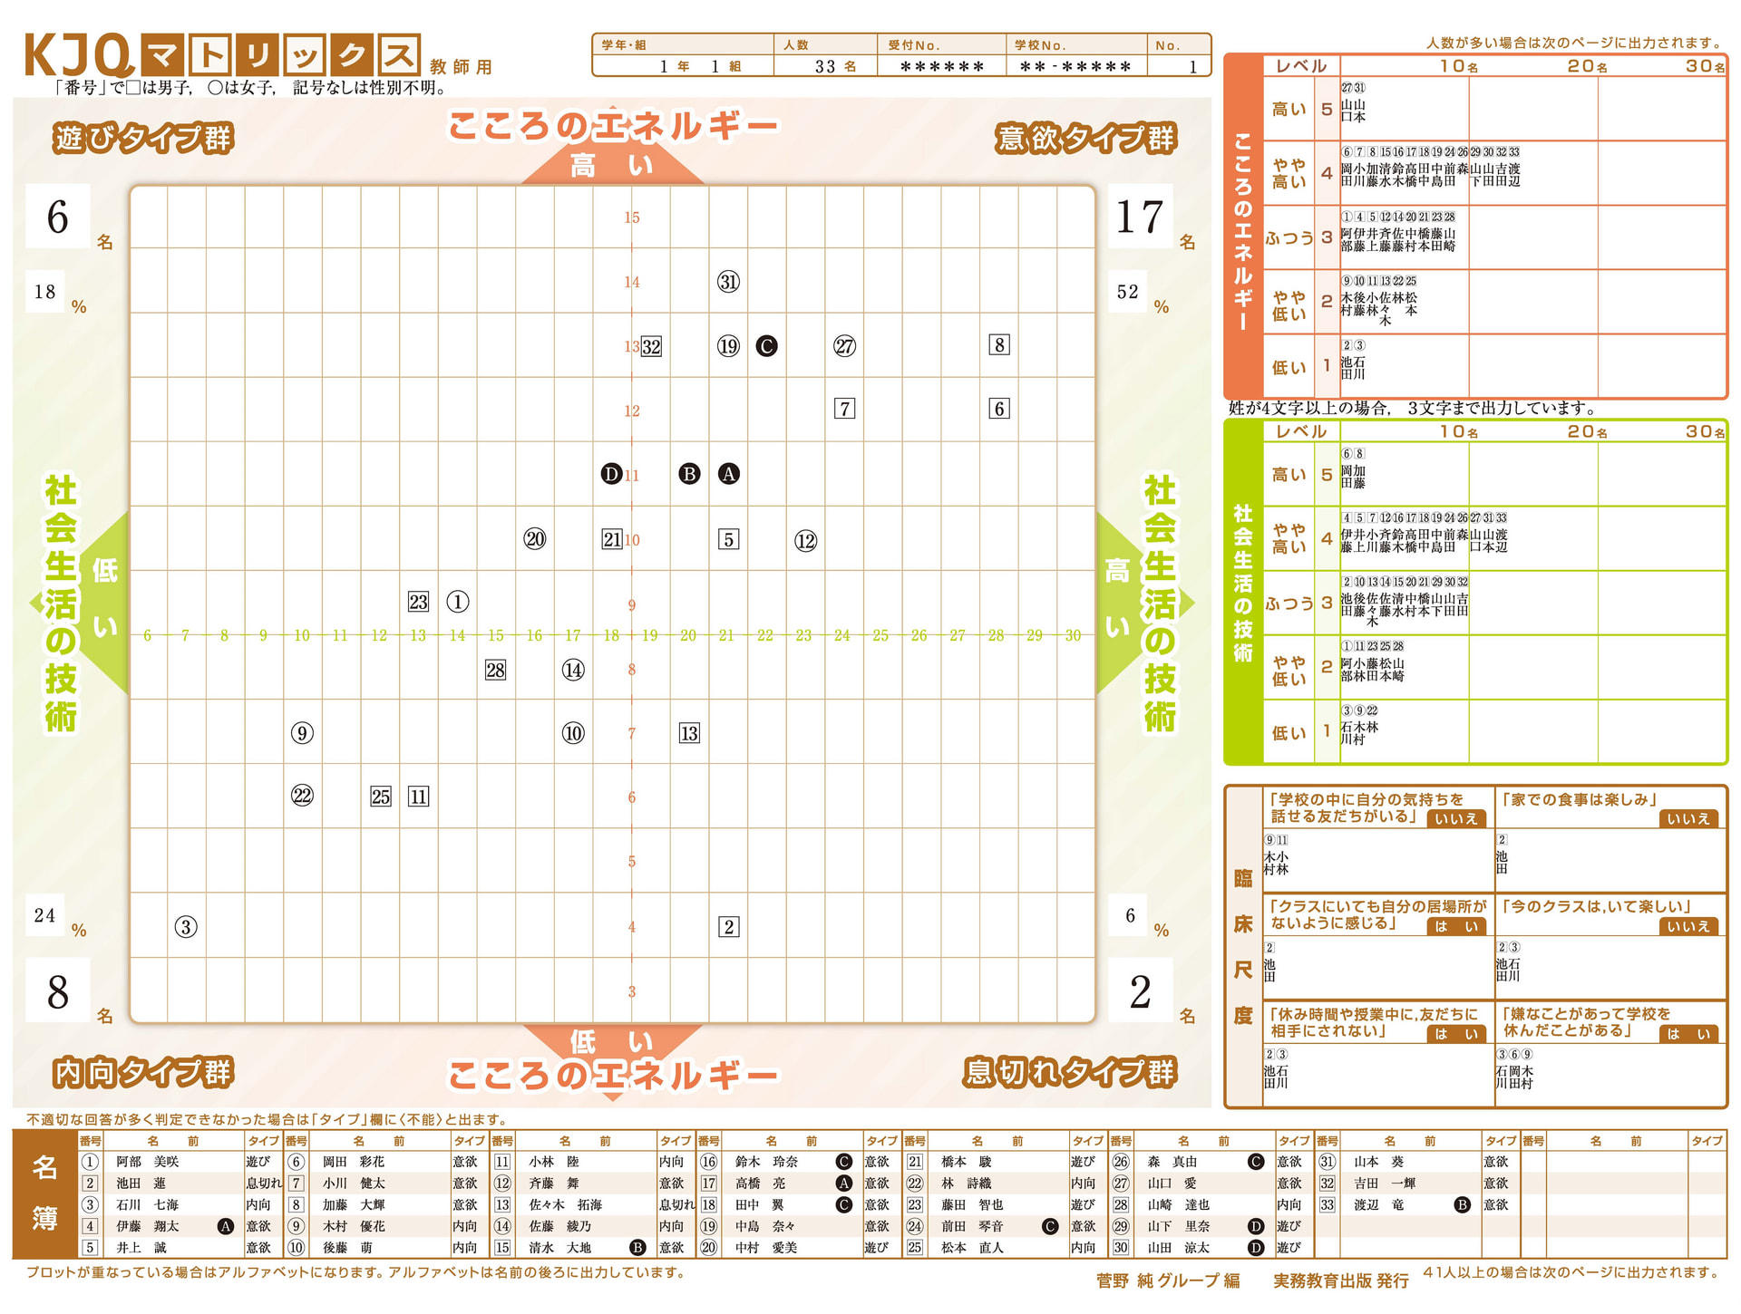Click the いいえ tag for 家での食事は楽しみ

[1688, 818]
